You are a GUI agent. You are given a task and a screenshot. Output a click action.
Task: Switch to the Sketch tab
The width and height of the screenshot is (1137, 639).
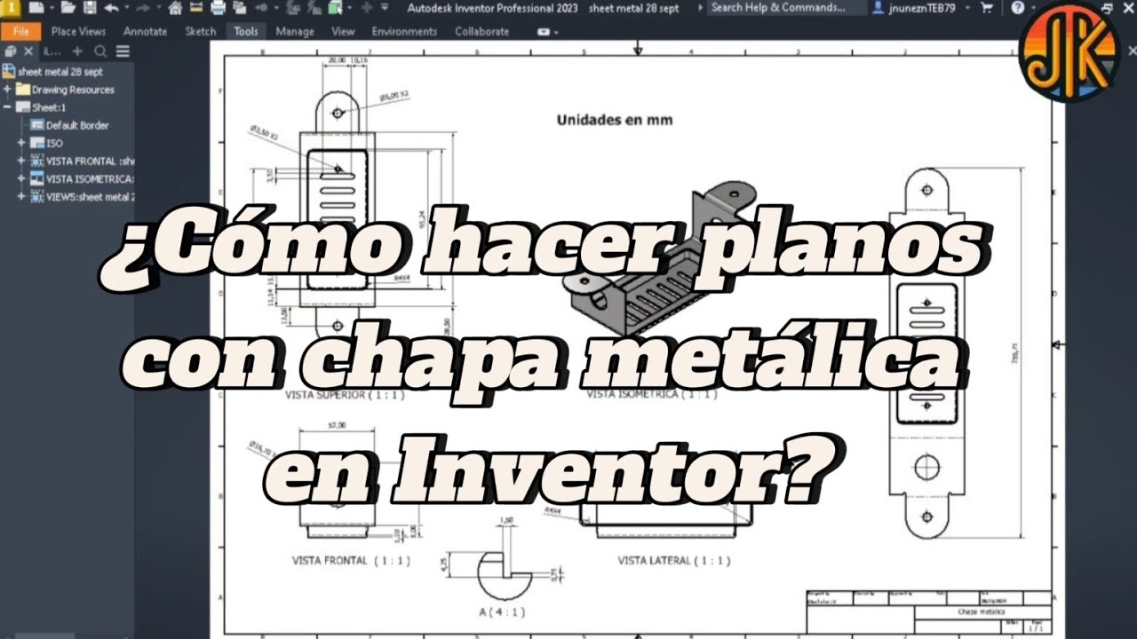pos(200,31)
